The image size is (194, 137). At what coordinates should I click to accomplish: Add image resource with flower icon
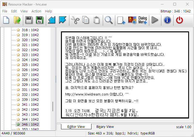click(132, 20)
